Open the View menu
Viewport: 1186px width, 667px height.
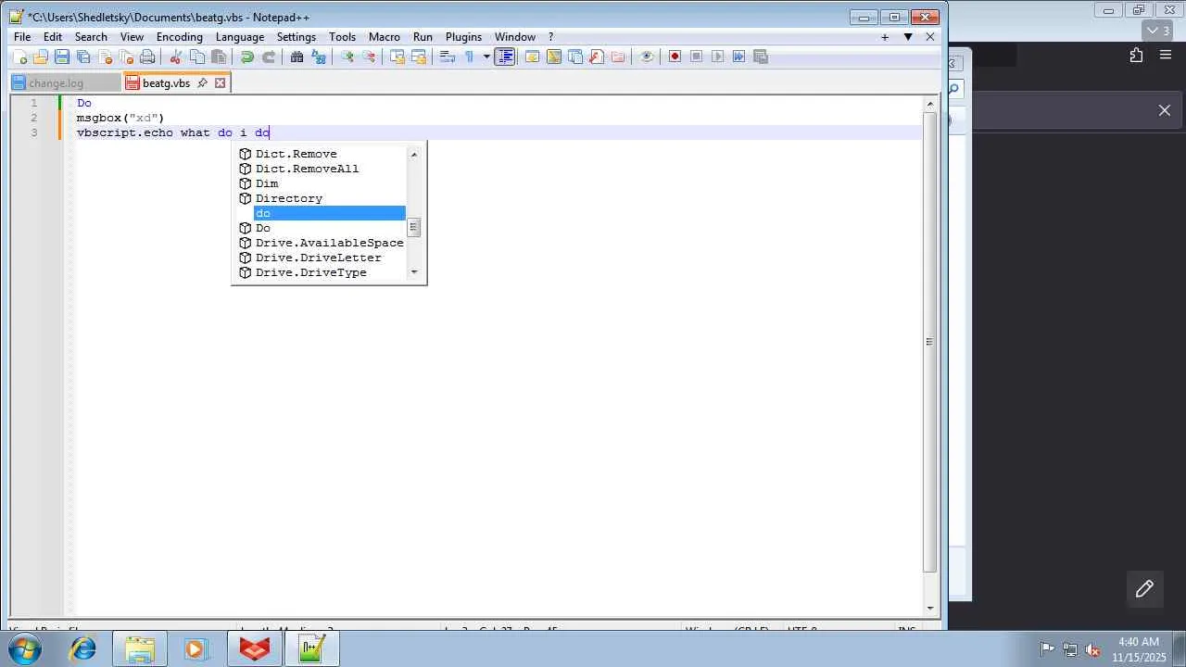point(132,37)
